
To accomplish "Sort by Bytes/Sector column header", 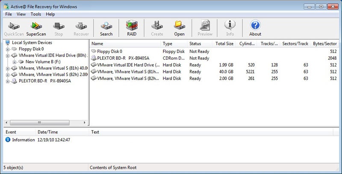I will coord(324,44).
